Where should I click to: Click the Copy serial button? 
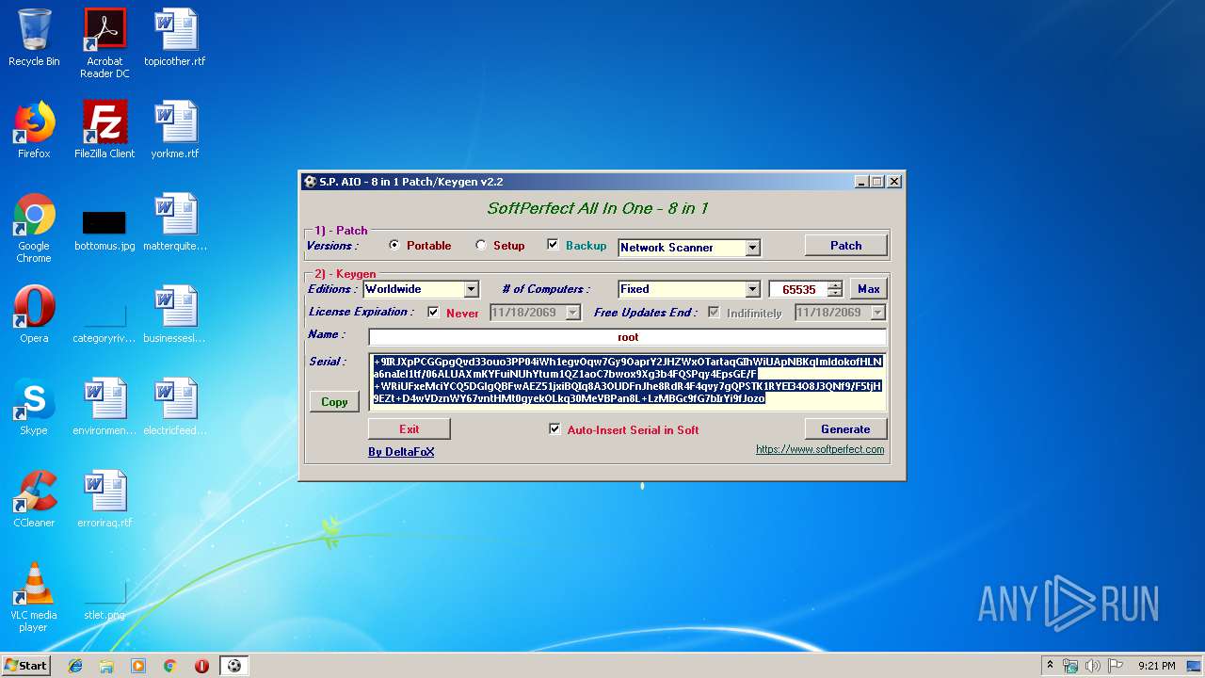(334, 401)
